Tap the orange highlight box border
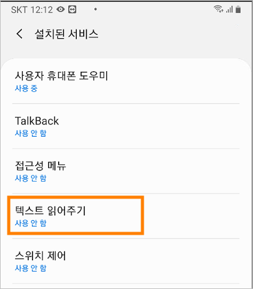This screenshot has width=253, height=289. tap(76, 197)
